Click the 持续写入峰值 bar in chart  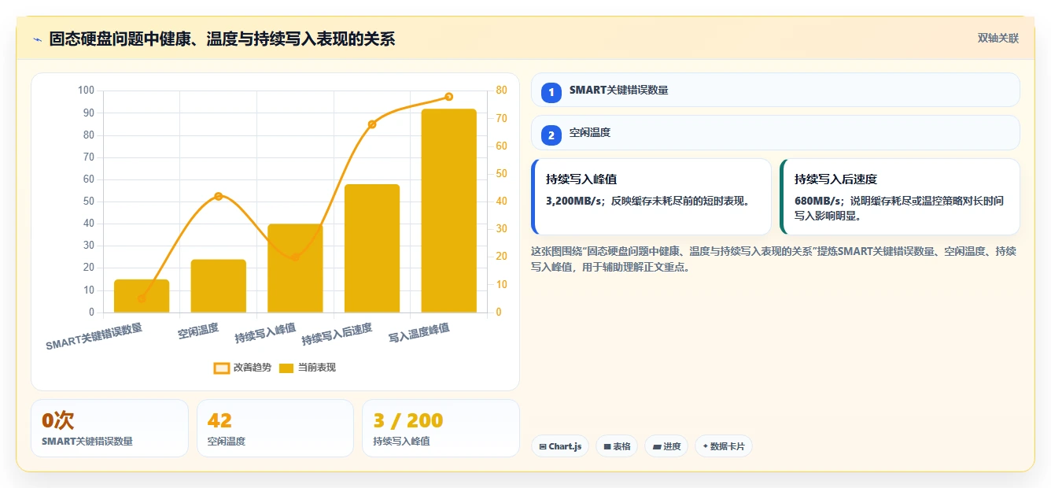[295, 268]
